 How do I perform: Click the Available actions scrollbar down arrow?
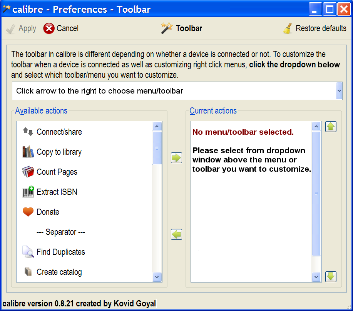point(157,277)
